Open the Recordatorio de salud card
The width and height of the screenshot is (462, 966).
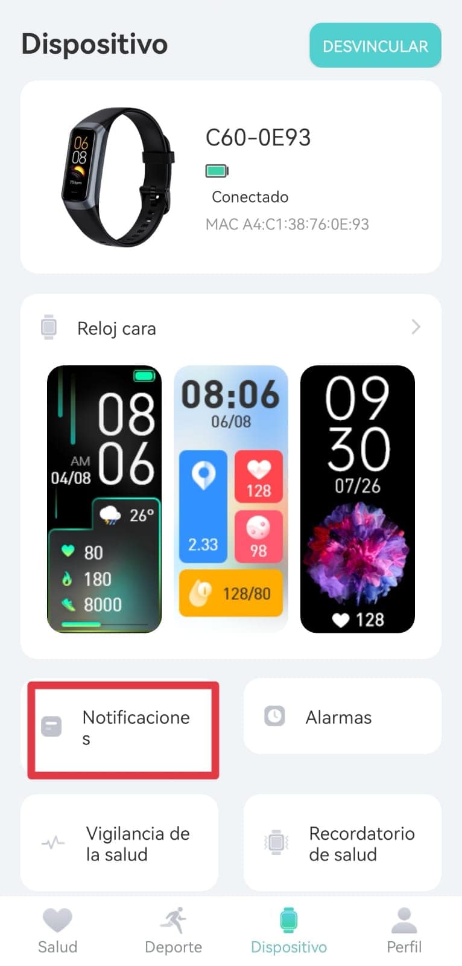click(x=343, y=842)
